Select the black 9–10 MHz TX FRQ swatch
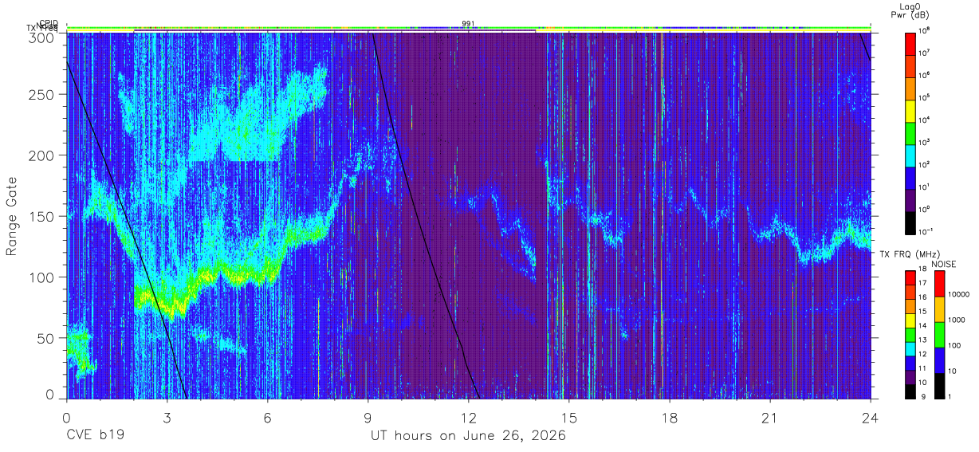 [x=910, y=391]
